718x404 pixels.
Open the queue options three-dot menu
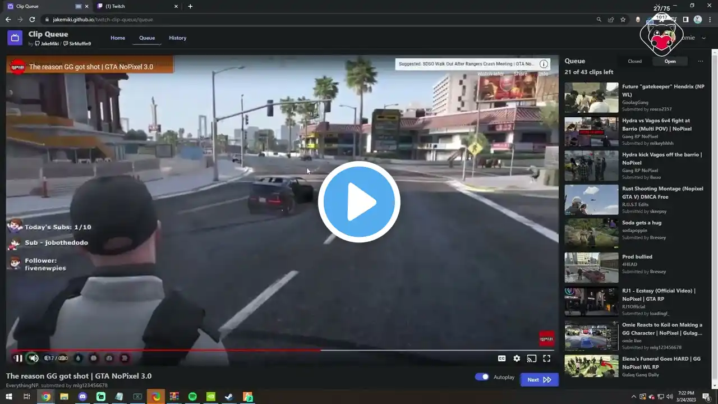(x=700, y=61)
